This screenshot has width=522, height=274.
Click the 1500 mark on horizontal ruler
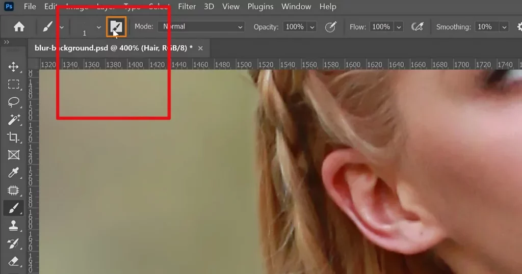(244, 65)
